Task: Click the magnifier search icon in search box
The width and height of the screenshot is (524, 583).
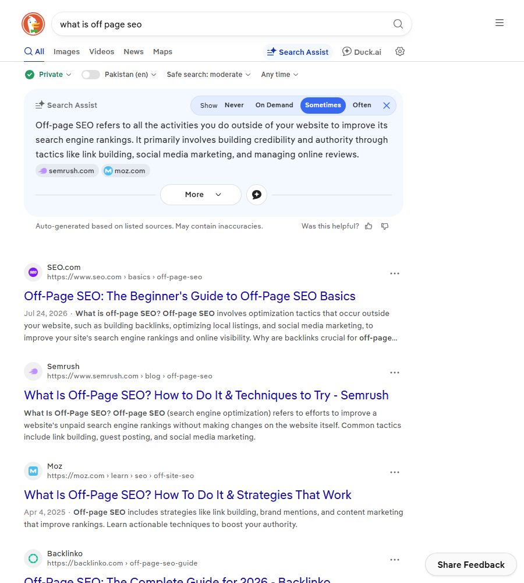Action: [398, 24]
